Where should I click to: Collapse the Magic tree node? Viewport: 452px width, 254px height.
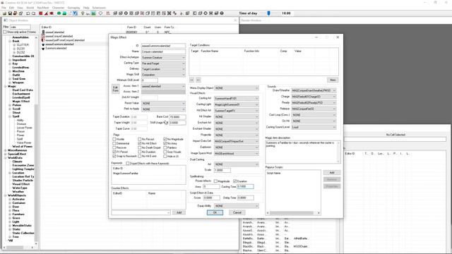(x=6, y=86)
